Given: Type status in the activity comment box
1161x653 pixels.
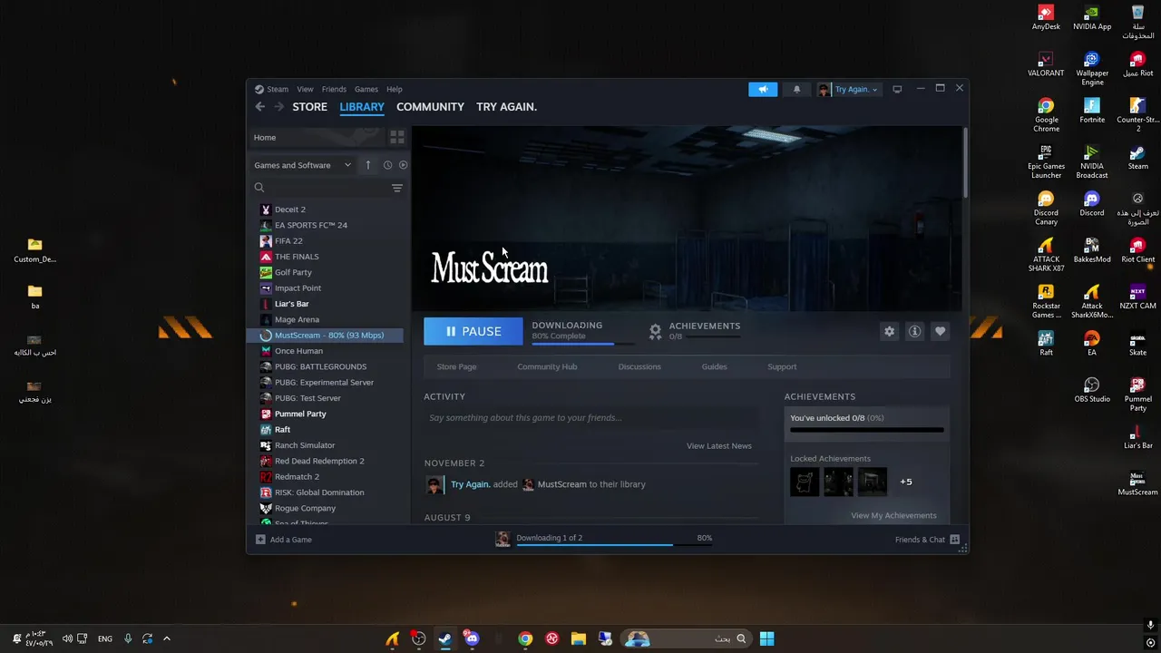Looking at the screenshot, I should point(590,418).
